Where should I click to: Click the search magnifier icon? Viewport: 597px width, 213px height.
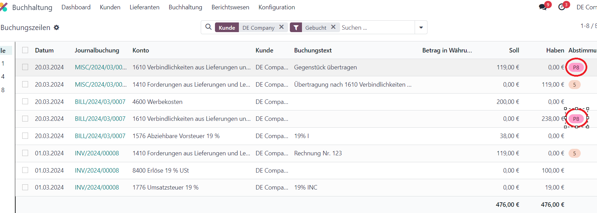pyautogui.click(x=208, y=27)
